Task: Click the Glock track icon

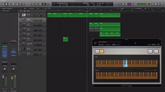Action: 24,20
